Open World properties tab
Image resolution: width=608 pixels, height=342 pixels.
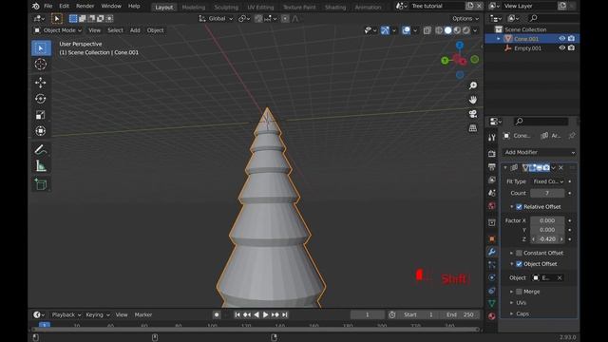(x=492, y=206)
